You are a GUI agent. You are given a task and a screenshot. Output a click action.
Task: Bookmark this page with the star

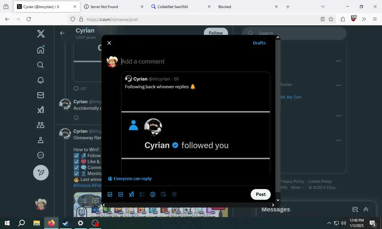point(331,19)
